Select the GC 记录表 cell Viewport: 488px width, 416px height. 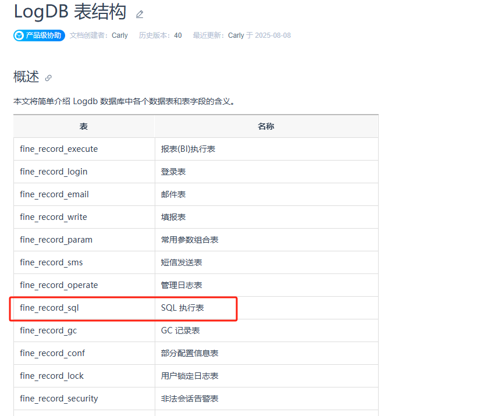(266, 331)
